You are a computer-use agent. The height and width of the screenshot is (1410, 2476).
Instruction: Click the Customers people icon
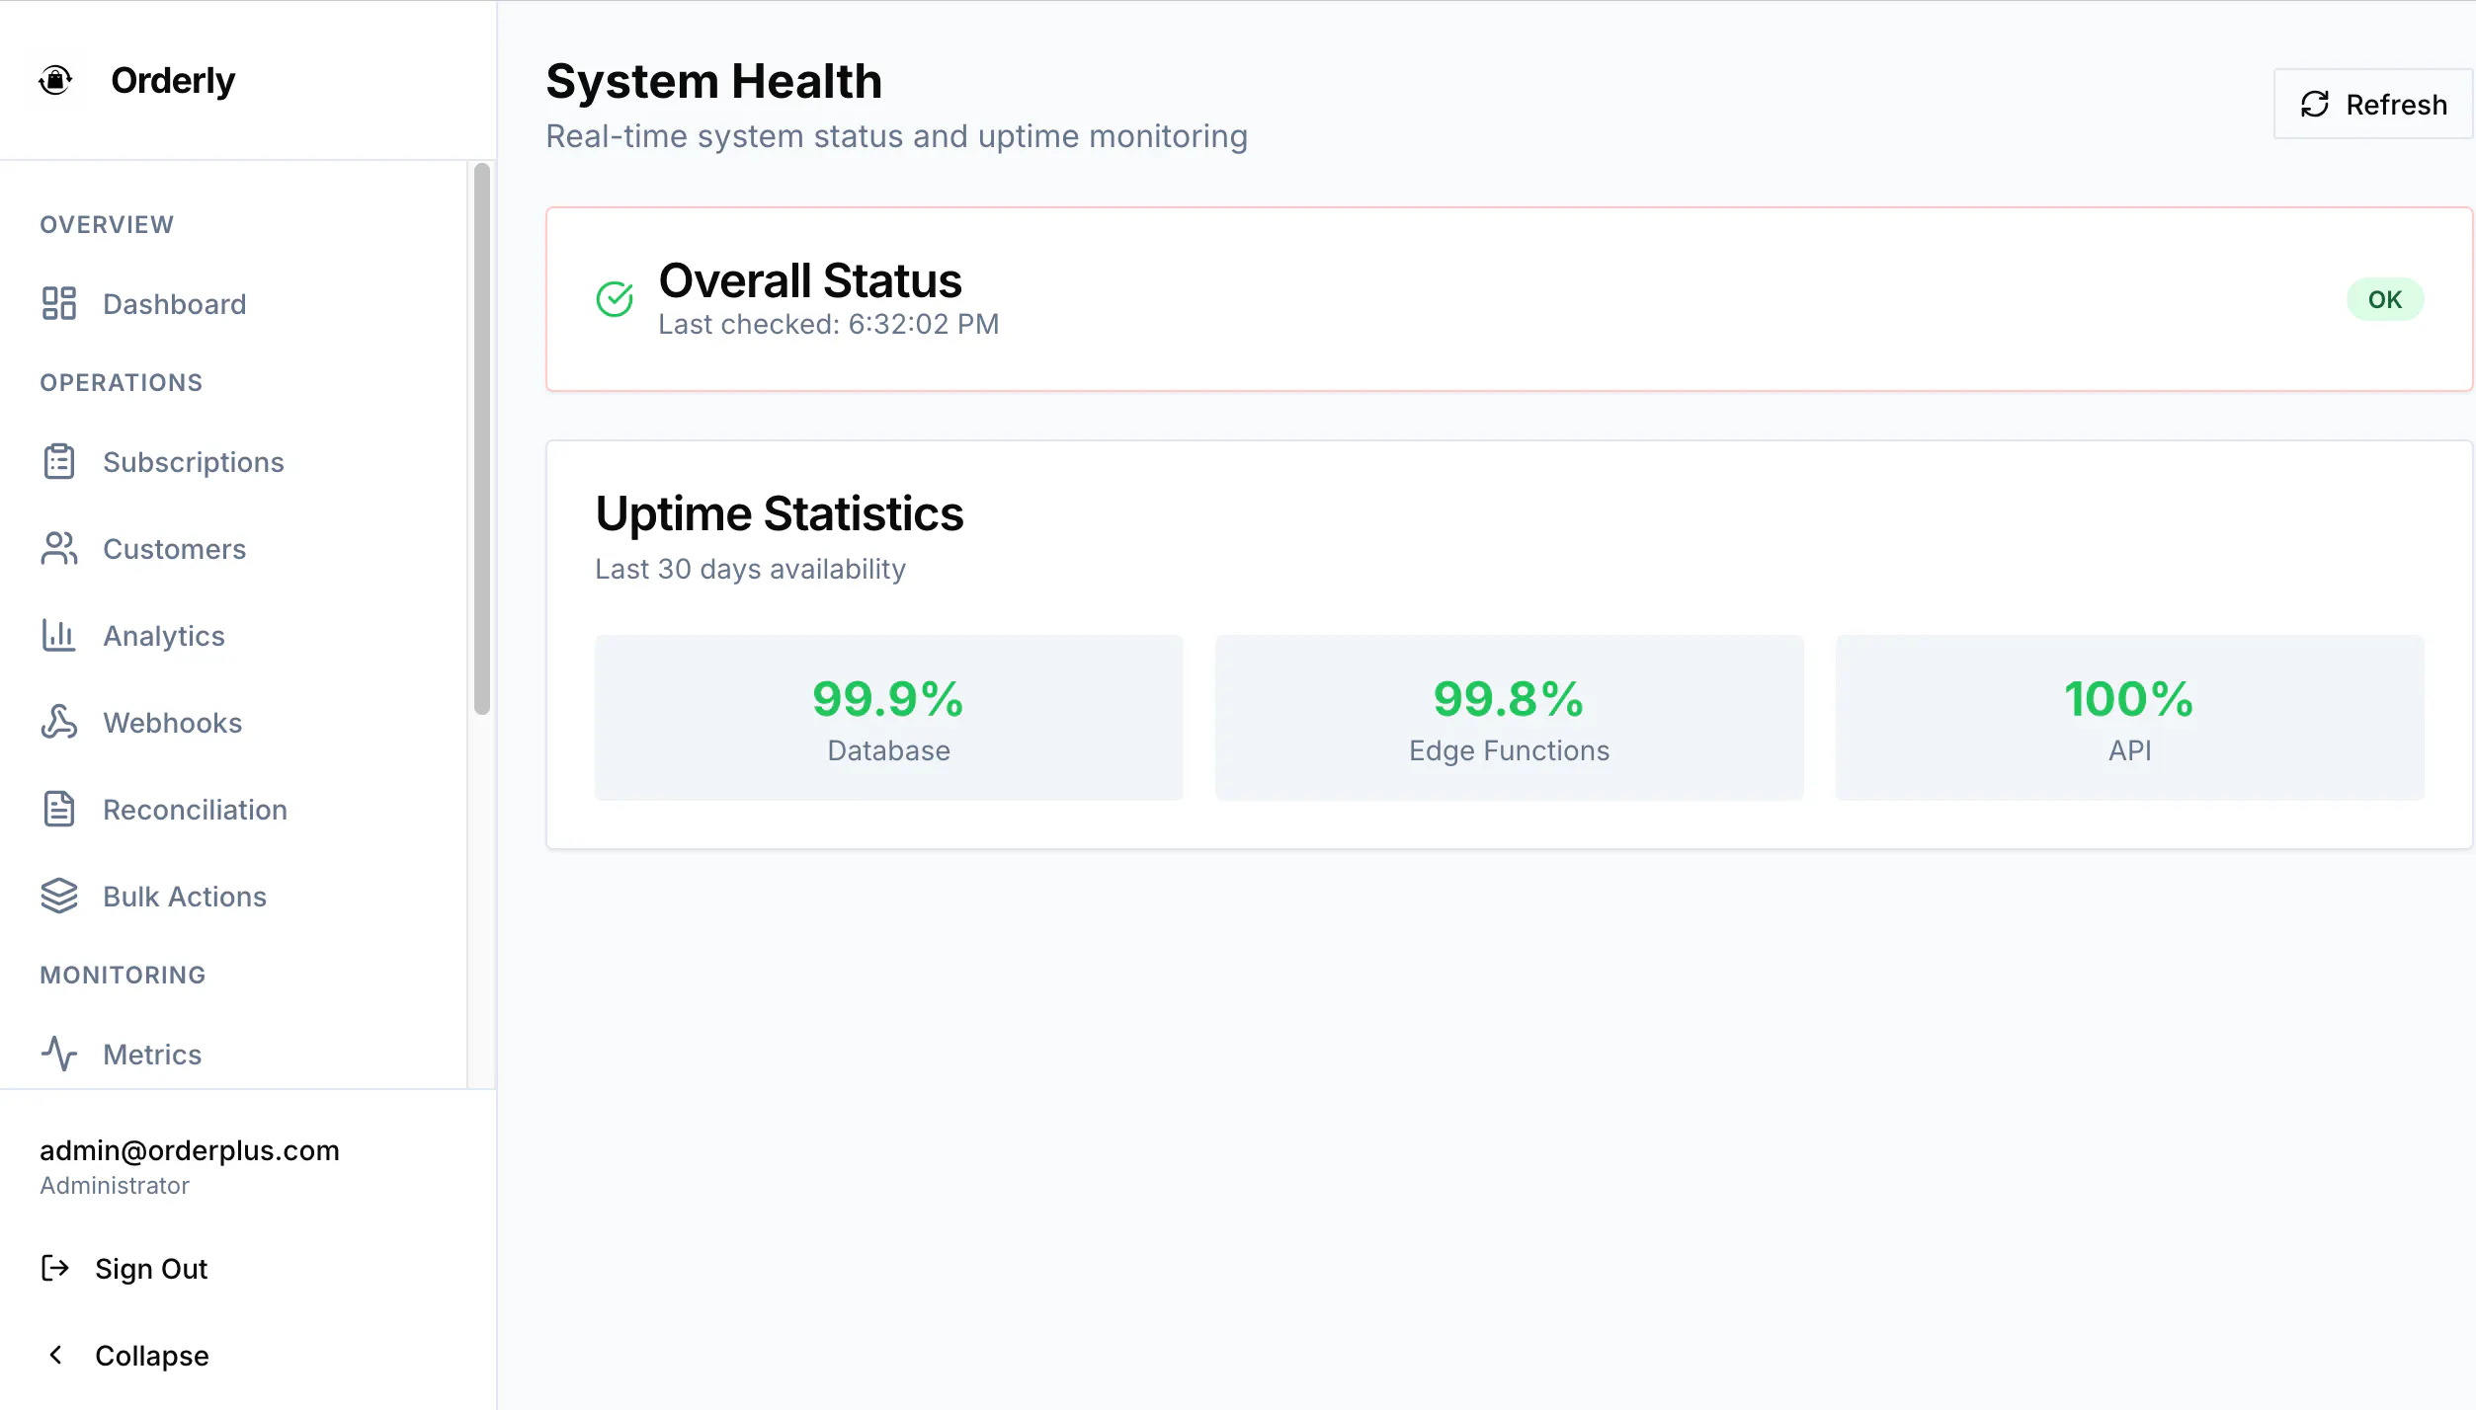coord(59,548)
